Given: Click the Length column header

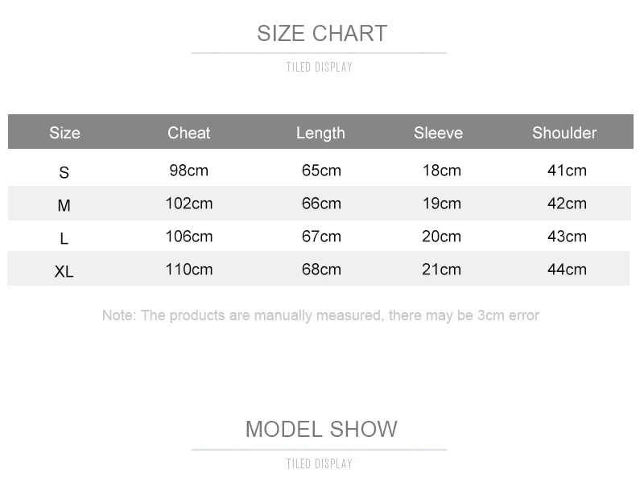Looking at the screenshot, I should (x=320, y=133).
